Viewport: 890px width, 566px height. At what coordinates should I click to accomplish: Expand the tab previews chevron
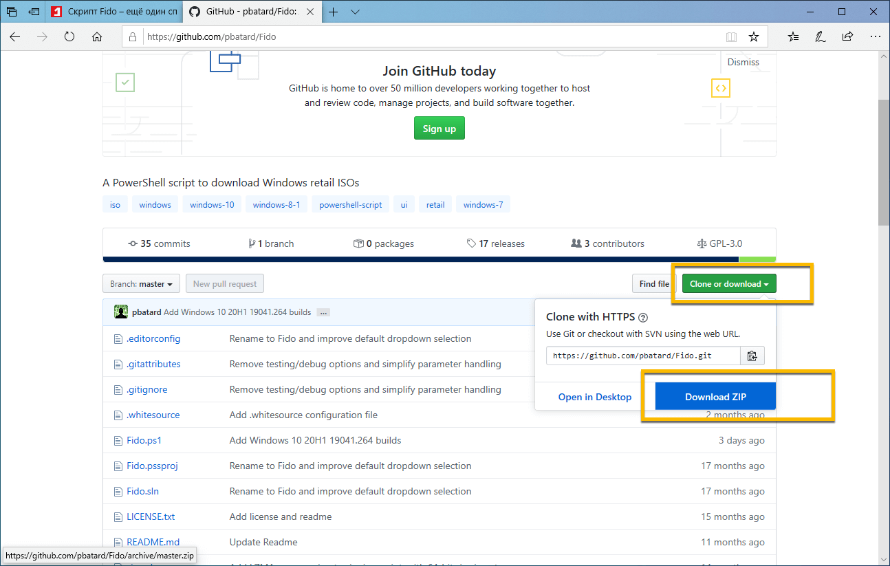pyautogui.click(x=355, y=12)
